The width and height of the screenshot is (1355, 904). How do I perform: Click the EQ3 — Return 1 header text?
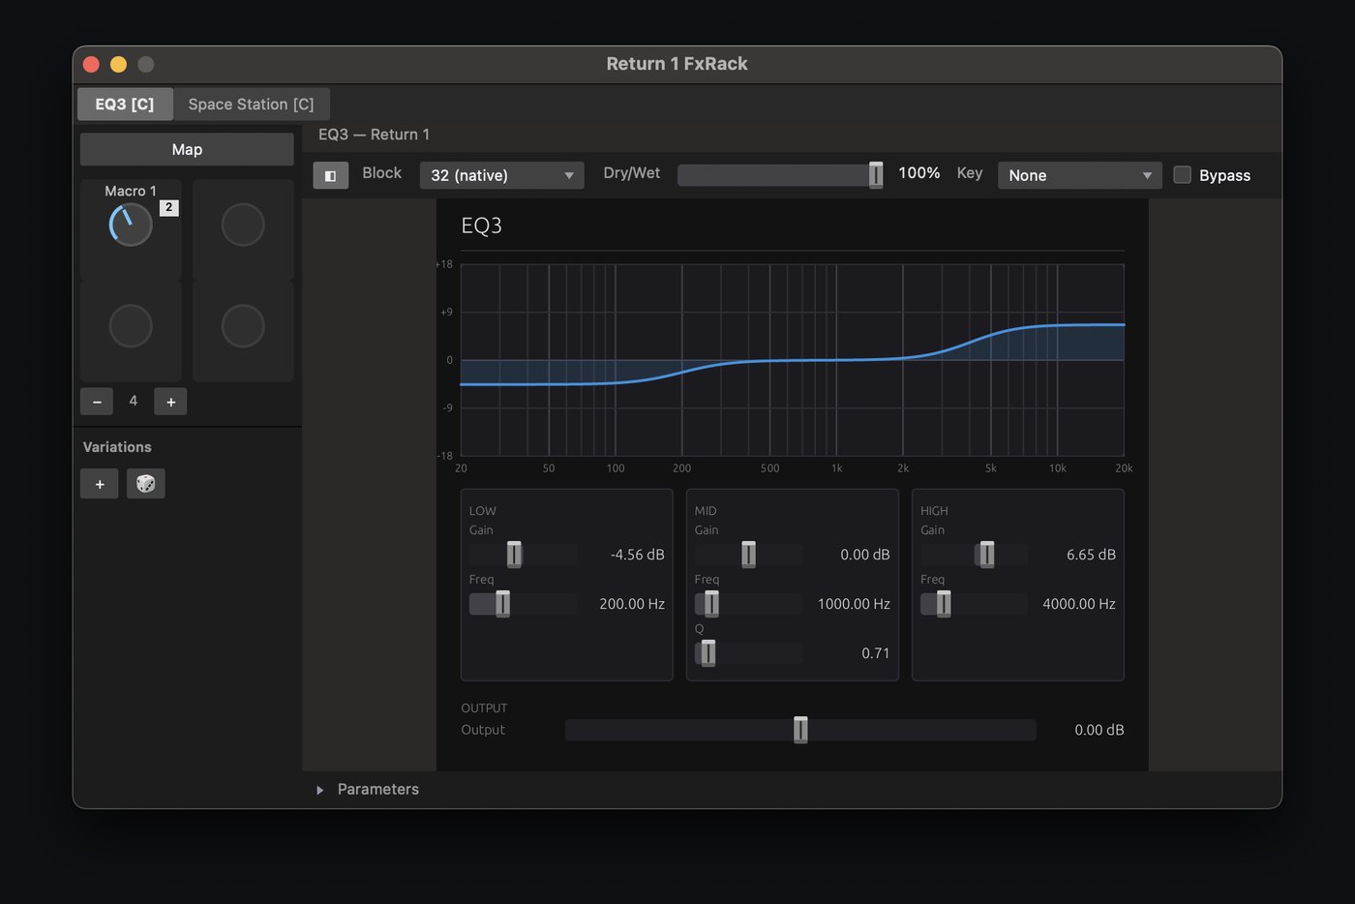[374, 135]
